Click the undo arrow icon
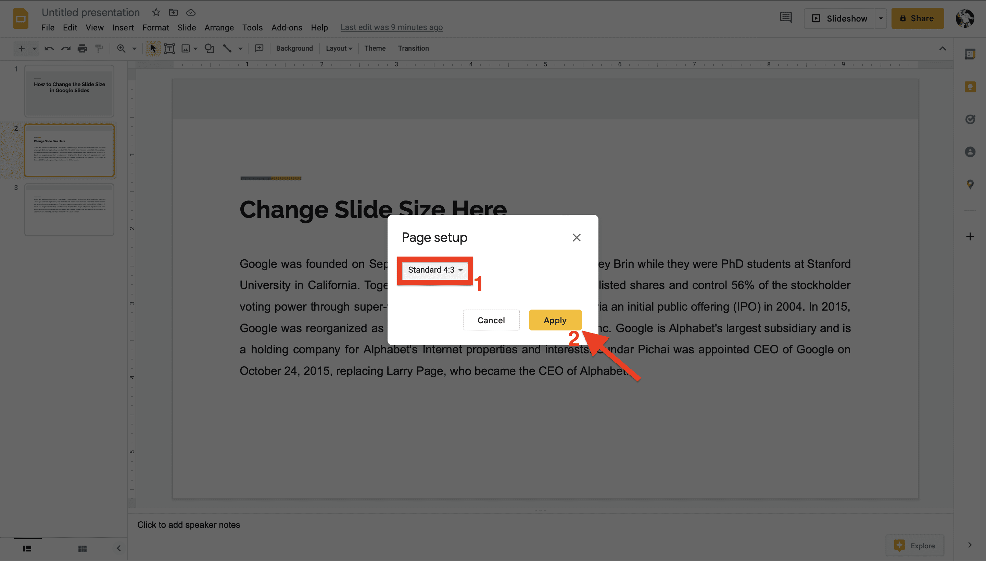 49,48
